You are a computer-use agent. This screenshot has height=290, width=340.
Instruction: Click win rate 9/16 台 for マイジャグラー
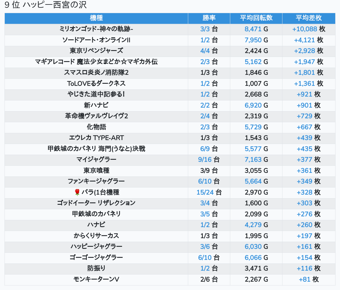[x=209, y=159]
